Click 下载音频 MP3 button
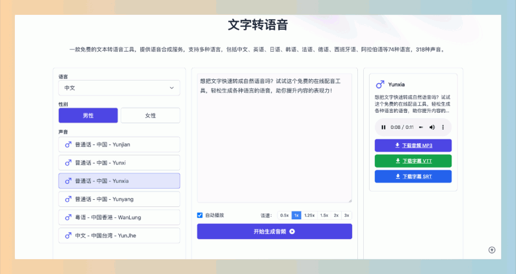This screenshot has height=274, width=516. tap(413, 146)
